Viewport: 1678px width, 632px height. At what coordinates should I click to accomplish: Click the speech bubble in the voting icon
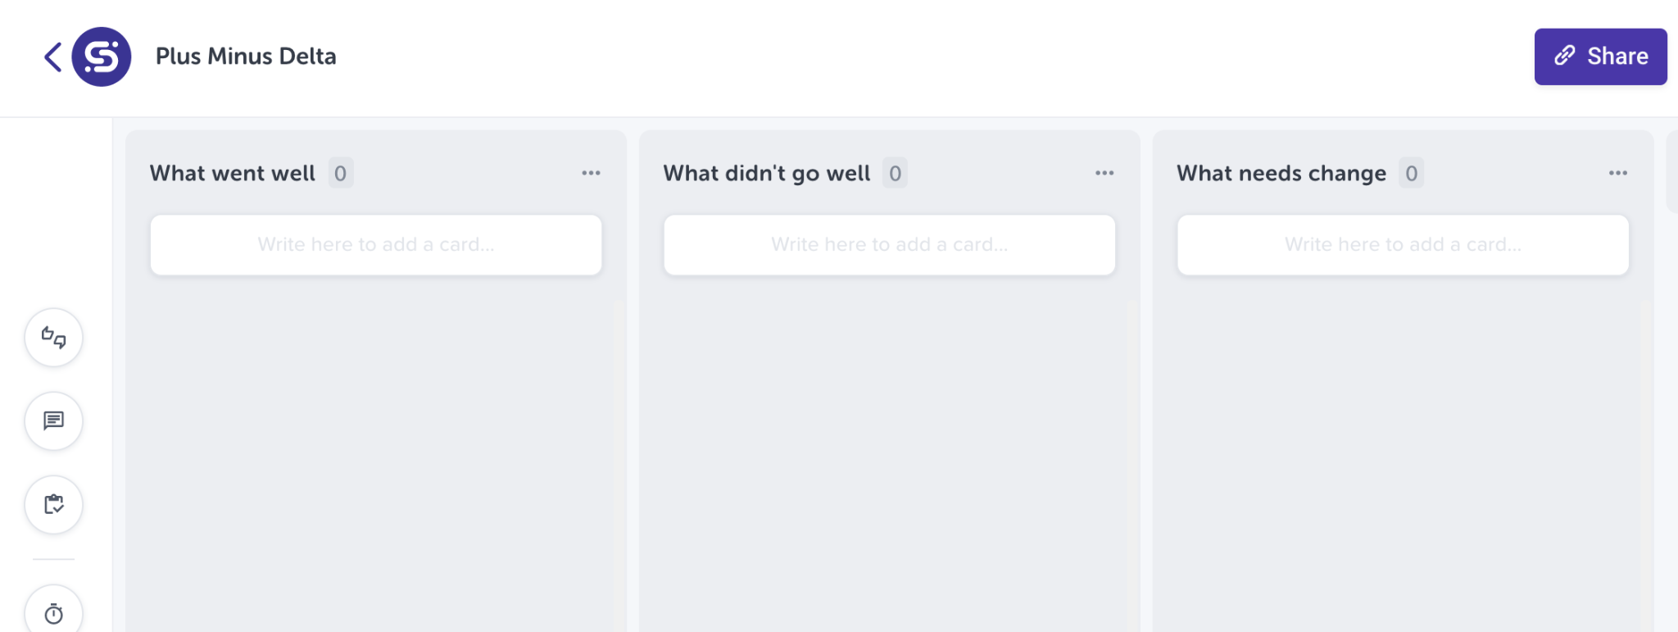click(x=59, y=344)
